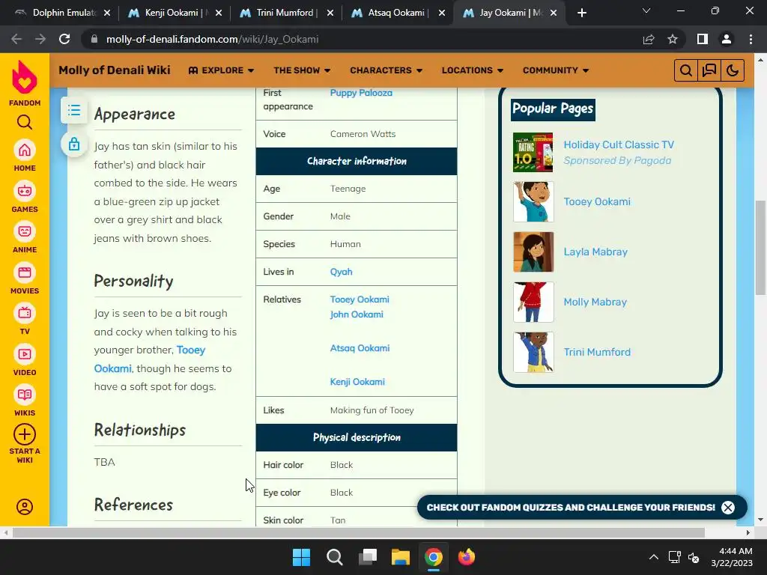This screenshot has height=575, width=767.
Task: Open the Fandom logo home
Action: click(x=25, y=83)
